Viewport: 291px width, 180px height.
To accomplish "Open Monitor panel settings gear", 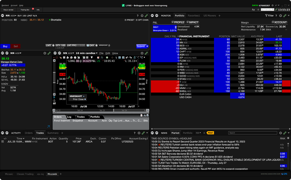I will click(x=281, y=16).
